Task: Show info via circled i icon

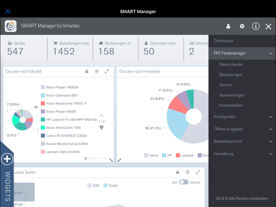Action: pyautogui.click(x=255, y=26)
